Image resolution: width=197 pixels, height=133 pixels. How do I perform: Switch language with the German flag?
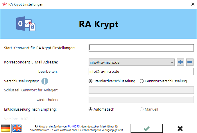tap(6, 128)
